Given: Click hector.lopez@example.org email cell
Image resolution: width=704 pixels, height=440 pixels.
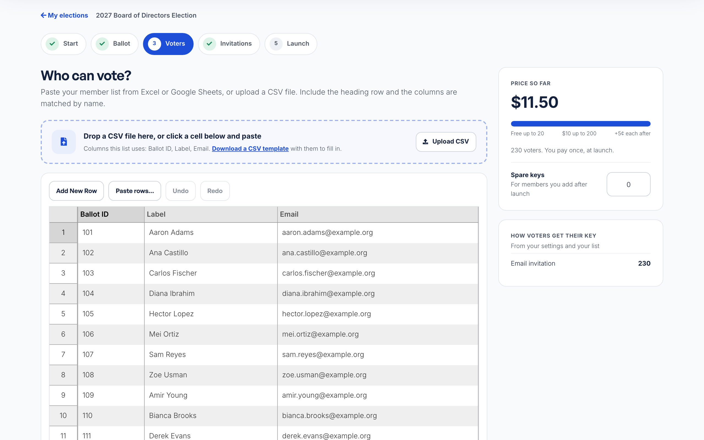Looking at the screenshot, I should 378,314.
